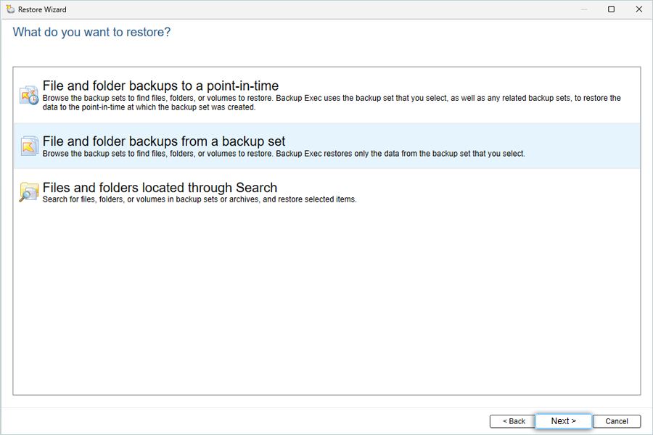Screen dimensions: 653x435
Task: Click "Search for files, folders, or volumes" description
Action: (x=200, y=199)
